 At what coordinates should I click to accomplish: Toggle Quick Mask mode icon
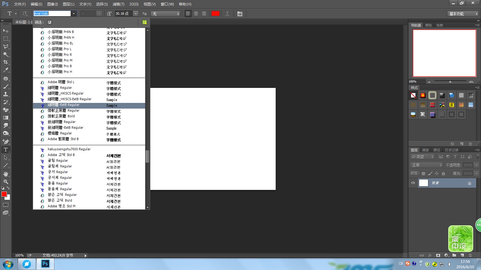click(6, 205)
